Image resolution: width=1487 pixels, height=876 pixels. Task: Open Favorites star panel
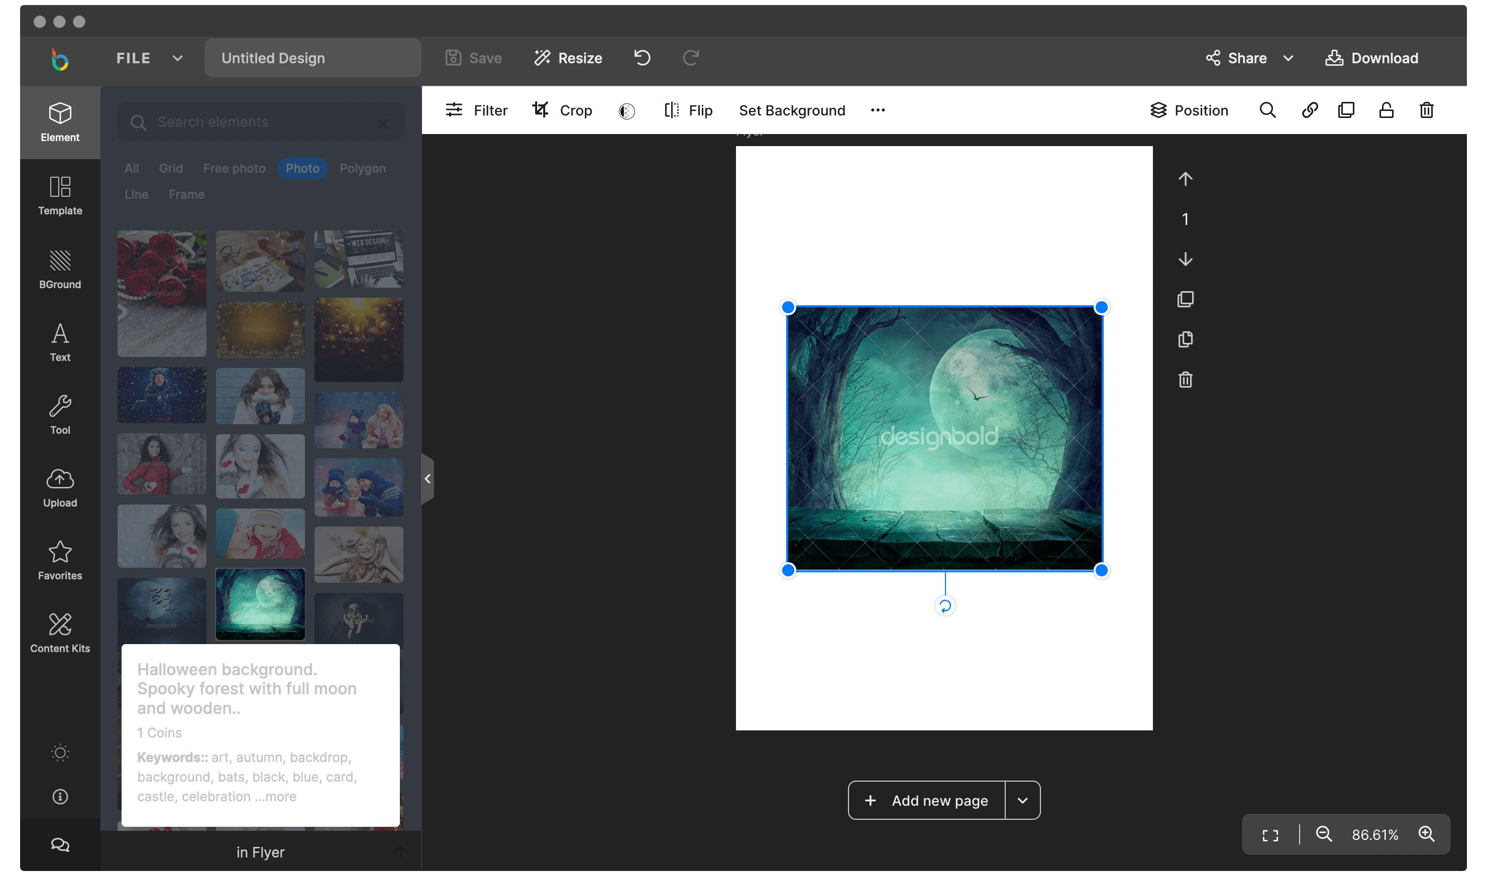60,561
